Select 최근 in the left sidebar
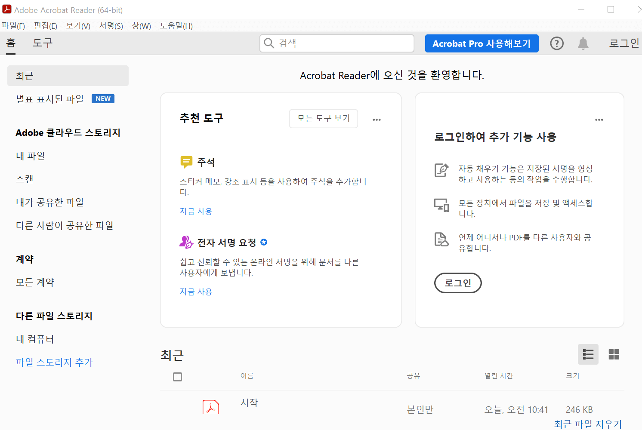This screenshot has width=642, height=430. (68, 76)
